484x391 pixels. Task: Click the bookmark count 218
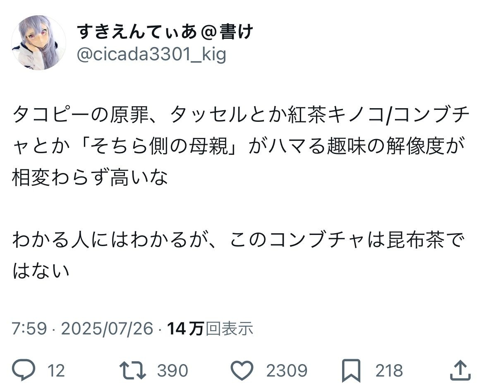[x=389, y=371]
